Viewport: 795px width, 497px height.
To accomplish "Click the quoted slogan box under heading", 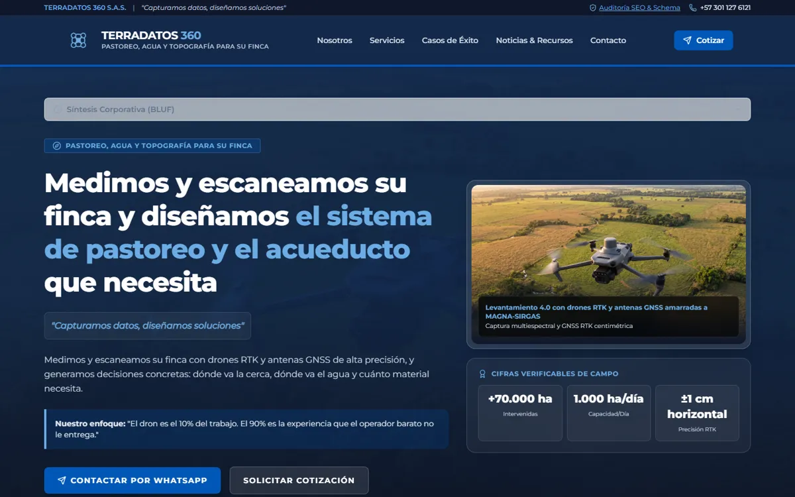I will pyautogui.click(x=148, y=326).
